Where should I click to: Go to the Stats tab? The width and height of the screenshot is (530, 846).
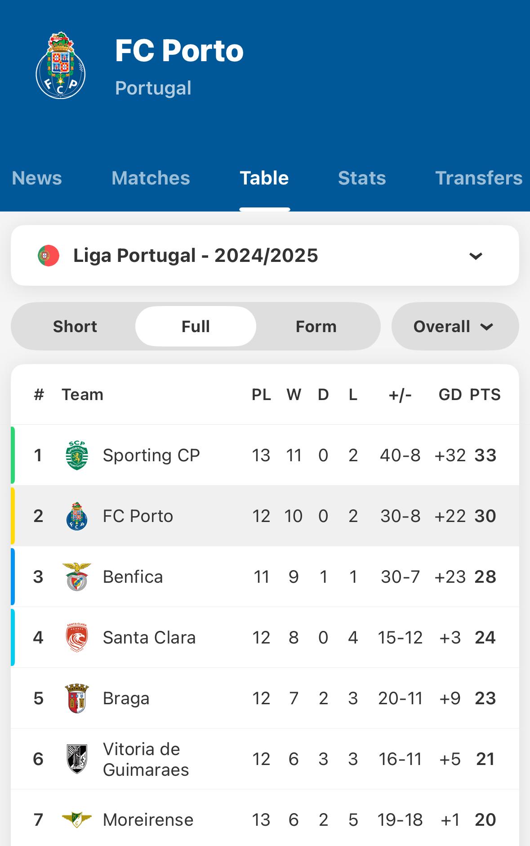(362, 178)
